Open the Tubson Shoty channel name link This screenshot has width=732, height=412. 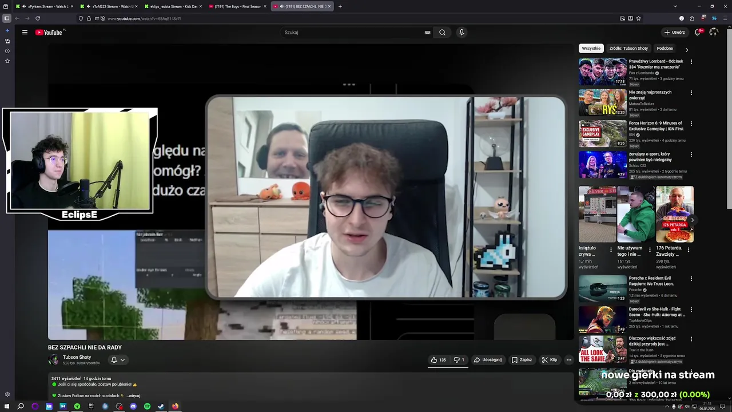[77, 357]
